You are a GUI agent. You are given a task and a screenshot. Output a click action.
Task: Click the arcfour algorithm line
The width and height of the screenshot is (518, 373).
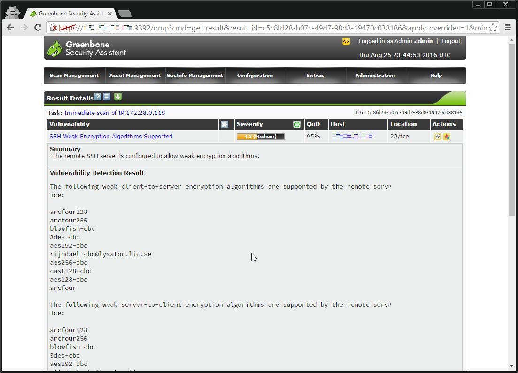pos(63,288)
